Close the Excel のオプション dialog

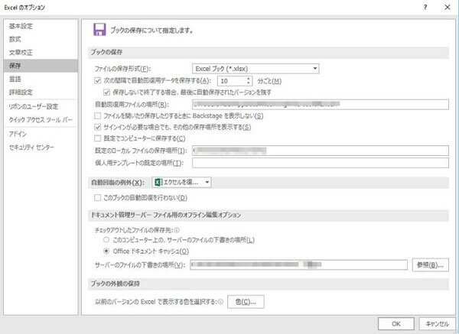click(x=448, y=8)
